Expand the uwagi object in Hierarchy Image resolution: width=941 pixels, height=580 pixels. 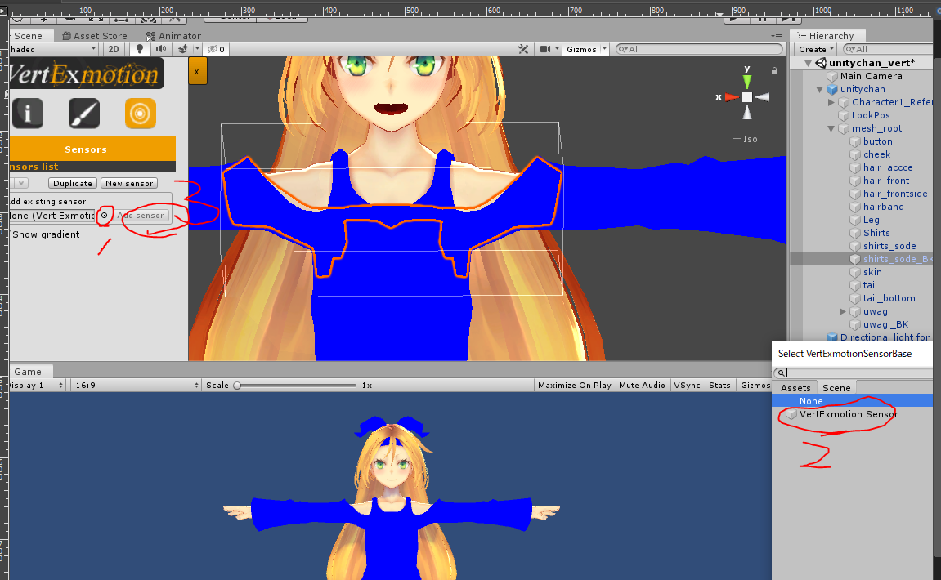[x=843, y=311]
